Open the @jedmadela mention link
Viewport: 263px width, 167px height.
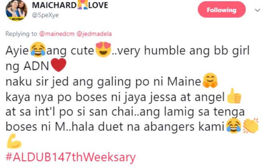(94, 34)
